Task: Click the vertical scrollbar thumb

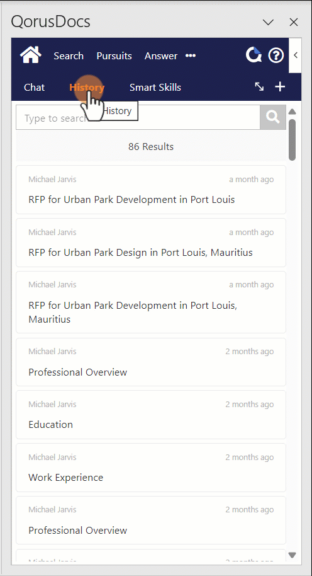Action: (292, 140)
